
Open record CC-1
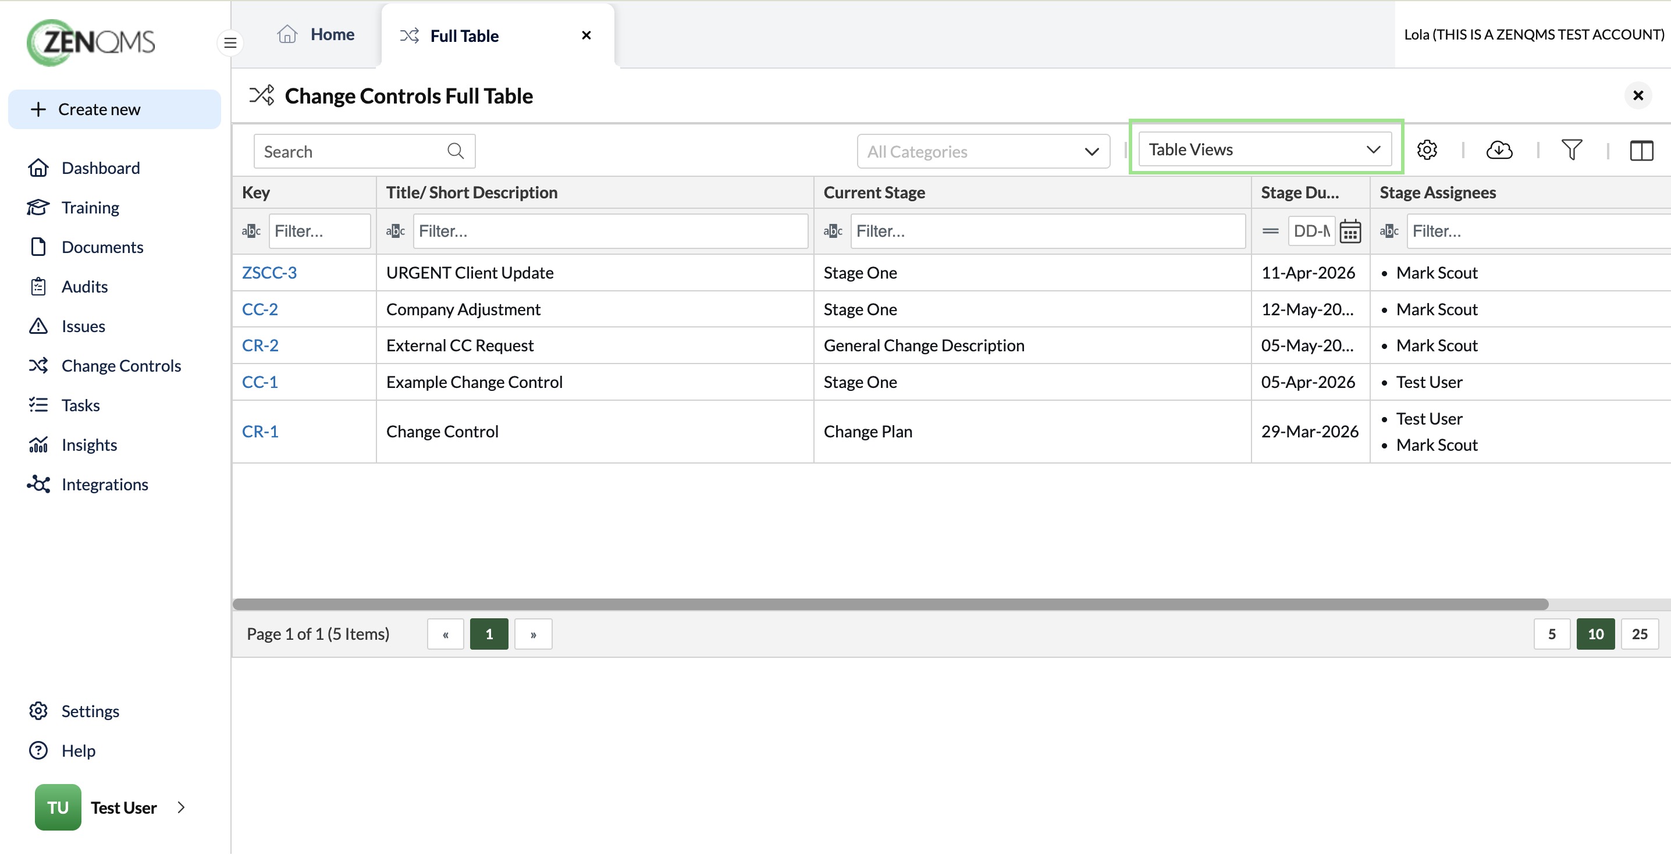click(259, 382)
